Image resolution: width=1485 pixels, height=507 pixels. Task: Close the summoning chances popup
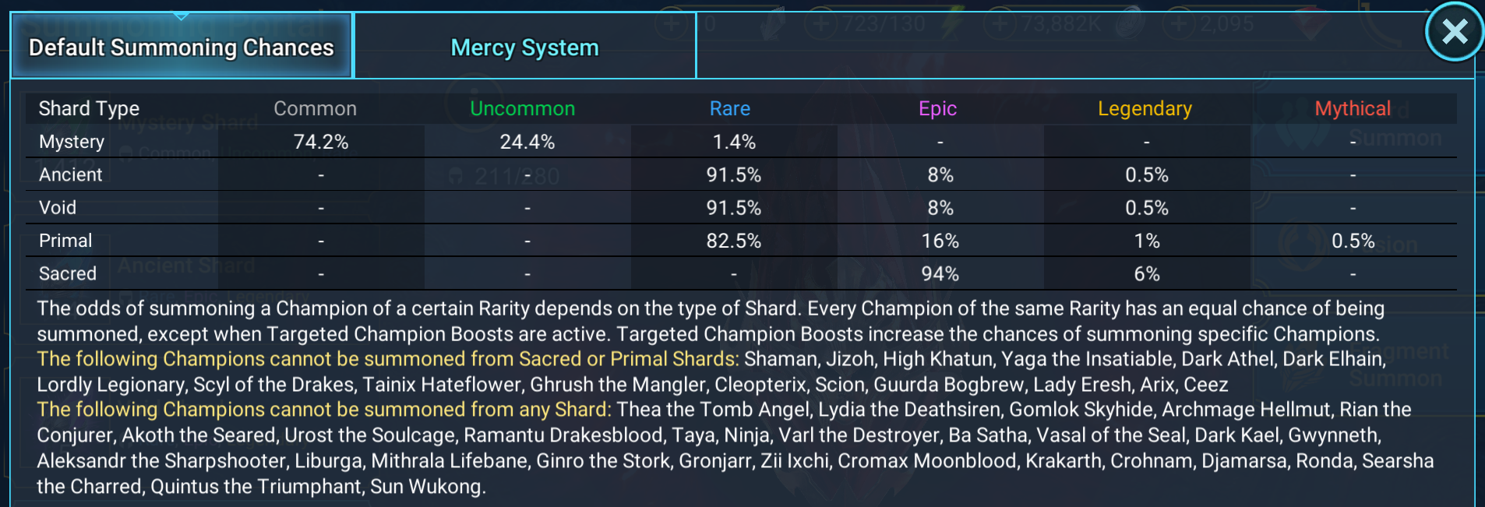tap(1454, 32)
